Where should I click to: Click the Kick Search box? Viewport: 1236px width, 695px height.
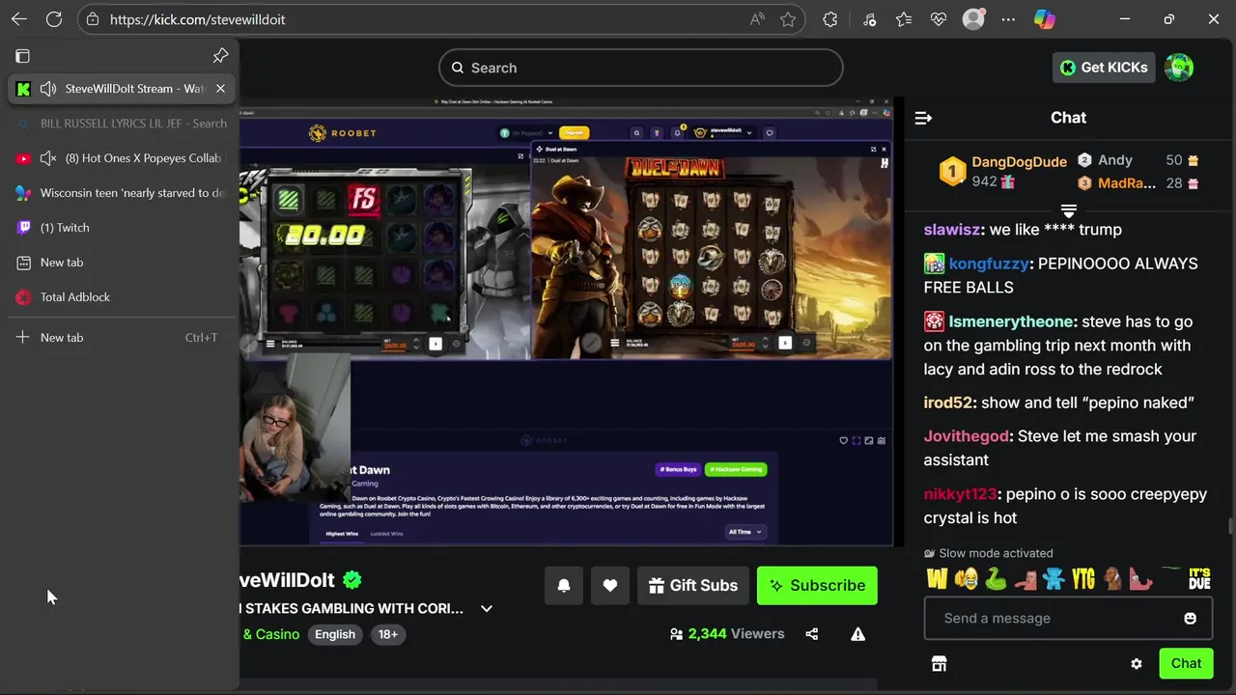pos(641,68)
